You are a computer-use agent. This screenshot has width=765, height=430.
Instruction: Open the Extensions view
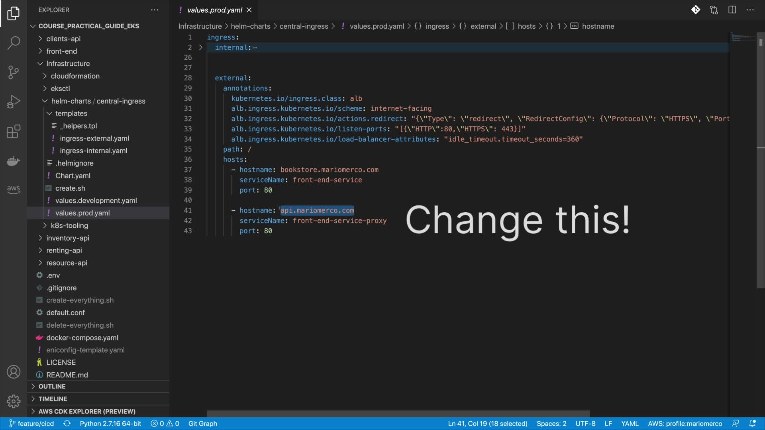pos(14,131)
